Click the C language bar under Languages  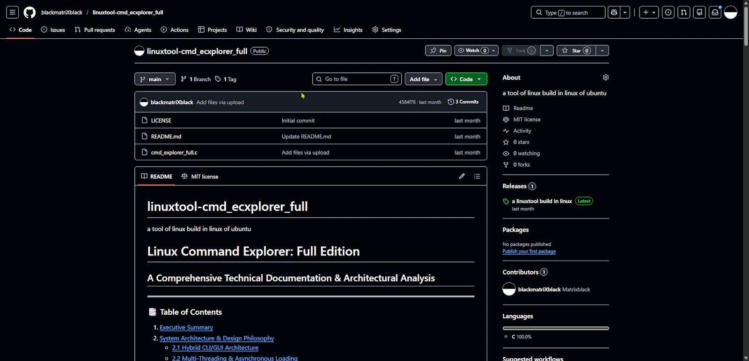point(556,328)
